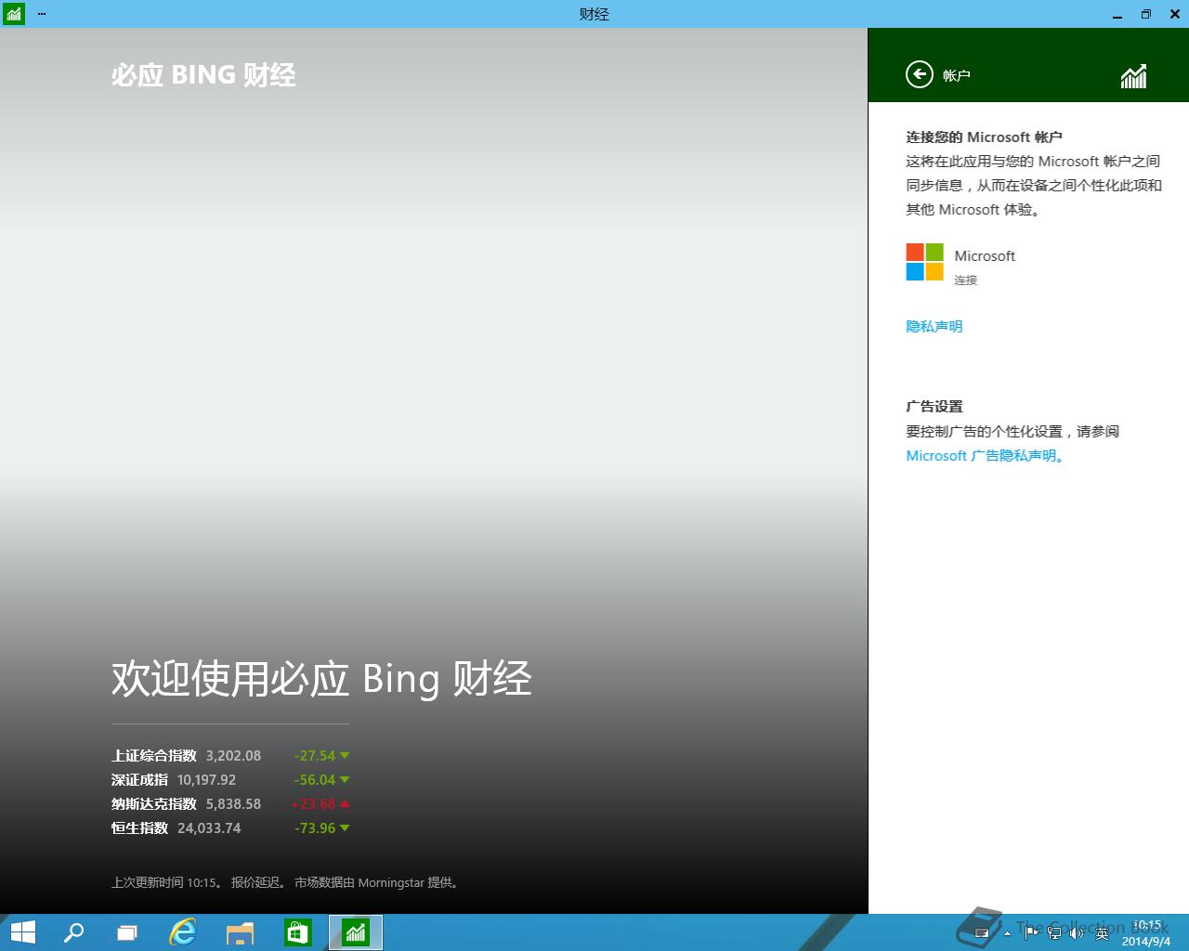Restore down the 财经 window

coord(1145,14)
